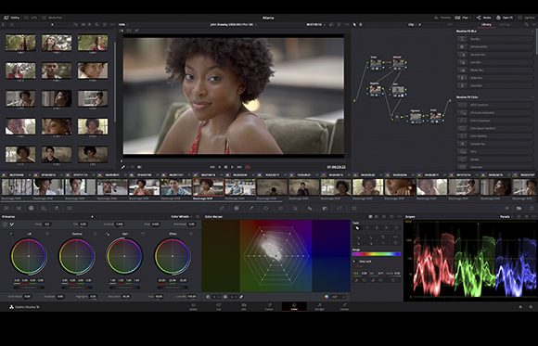Screen dimensions: 538x346
Task: Open the Color Warper palette icon
Action: point(237,208)
